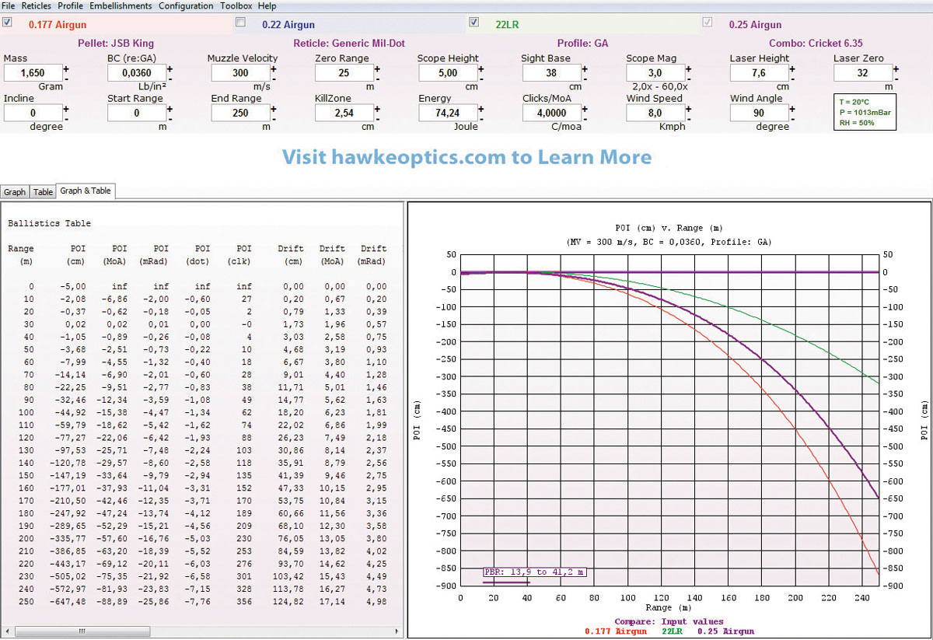The height and width of the screenshot is (640, 933).
Task: Click the Visit hawkeoptics.com banner link
Action: (x=466, y=158)
